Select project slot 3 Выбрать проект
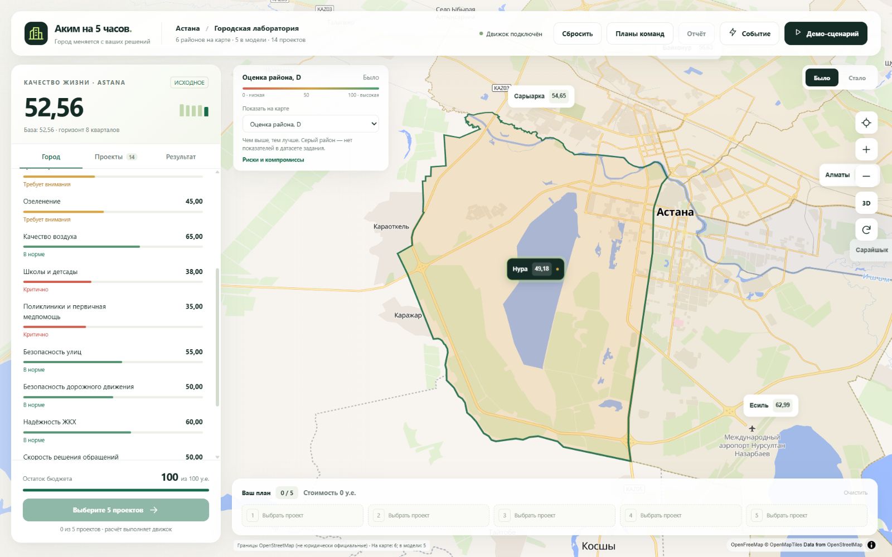Viewport: 892px width, 557px height. [555, 515]
